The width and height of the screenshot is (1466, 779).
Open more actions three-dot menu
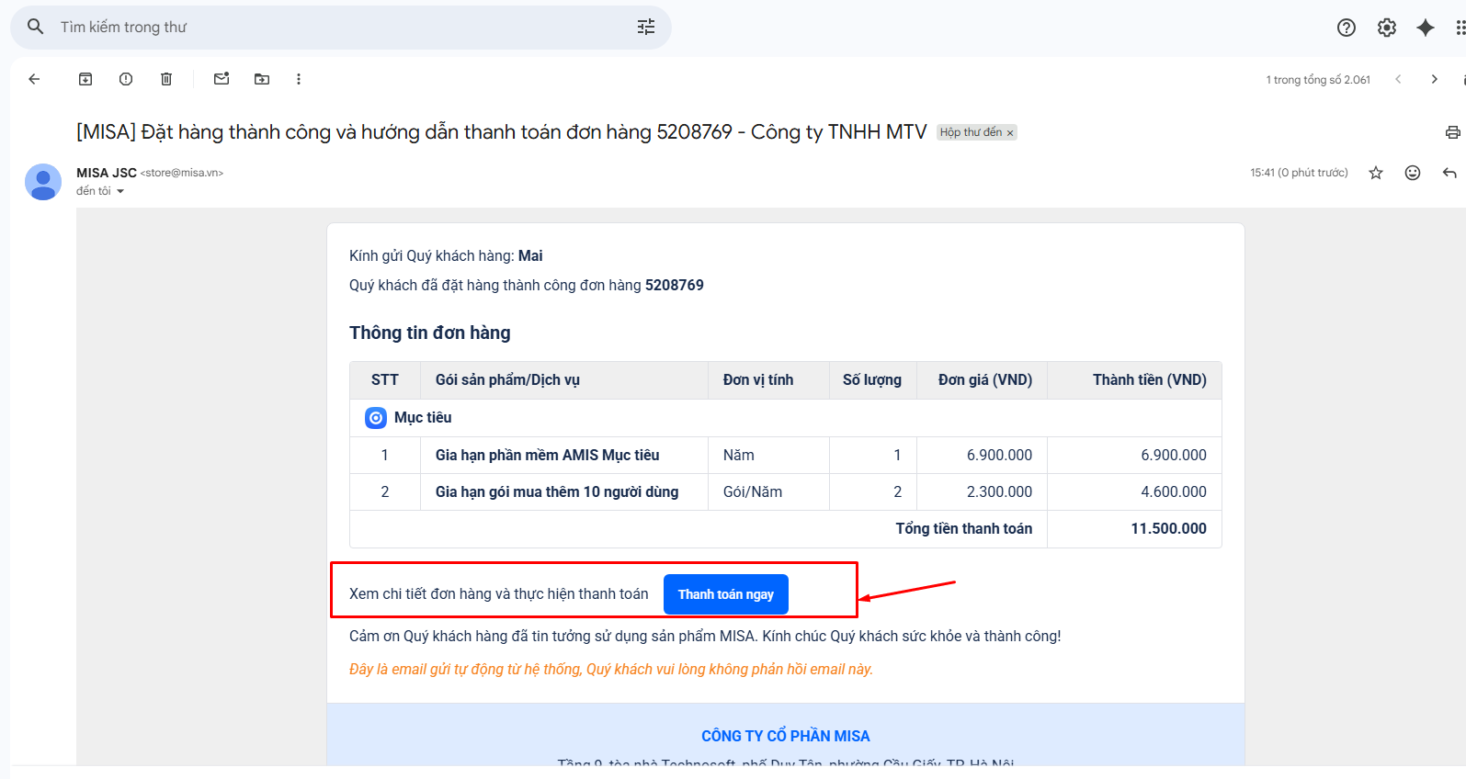pos(299,79)
